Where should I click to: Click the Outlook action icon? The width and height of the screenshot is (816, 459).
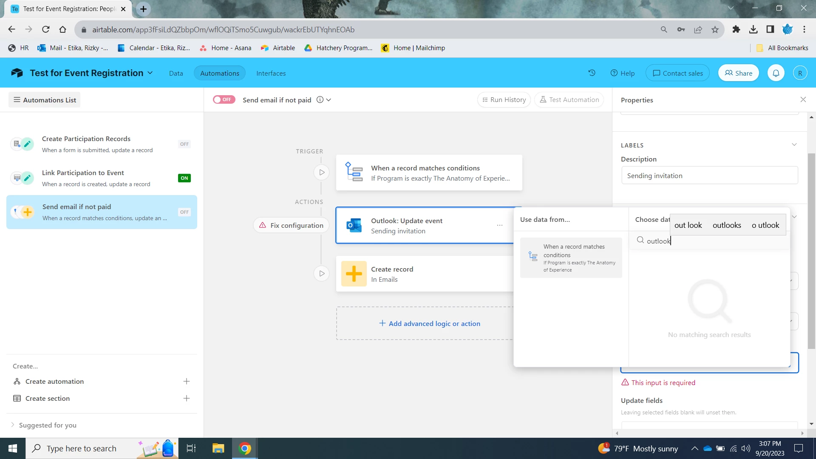coord(354,226)
